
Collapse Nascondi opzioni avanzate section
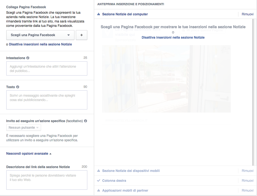point(29,154)
